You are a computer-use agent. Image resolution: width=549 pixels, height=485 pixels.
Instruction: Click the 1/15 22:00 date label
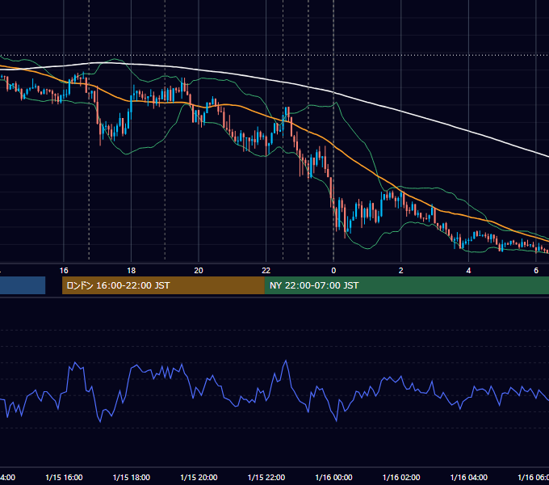[266, 477]
